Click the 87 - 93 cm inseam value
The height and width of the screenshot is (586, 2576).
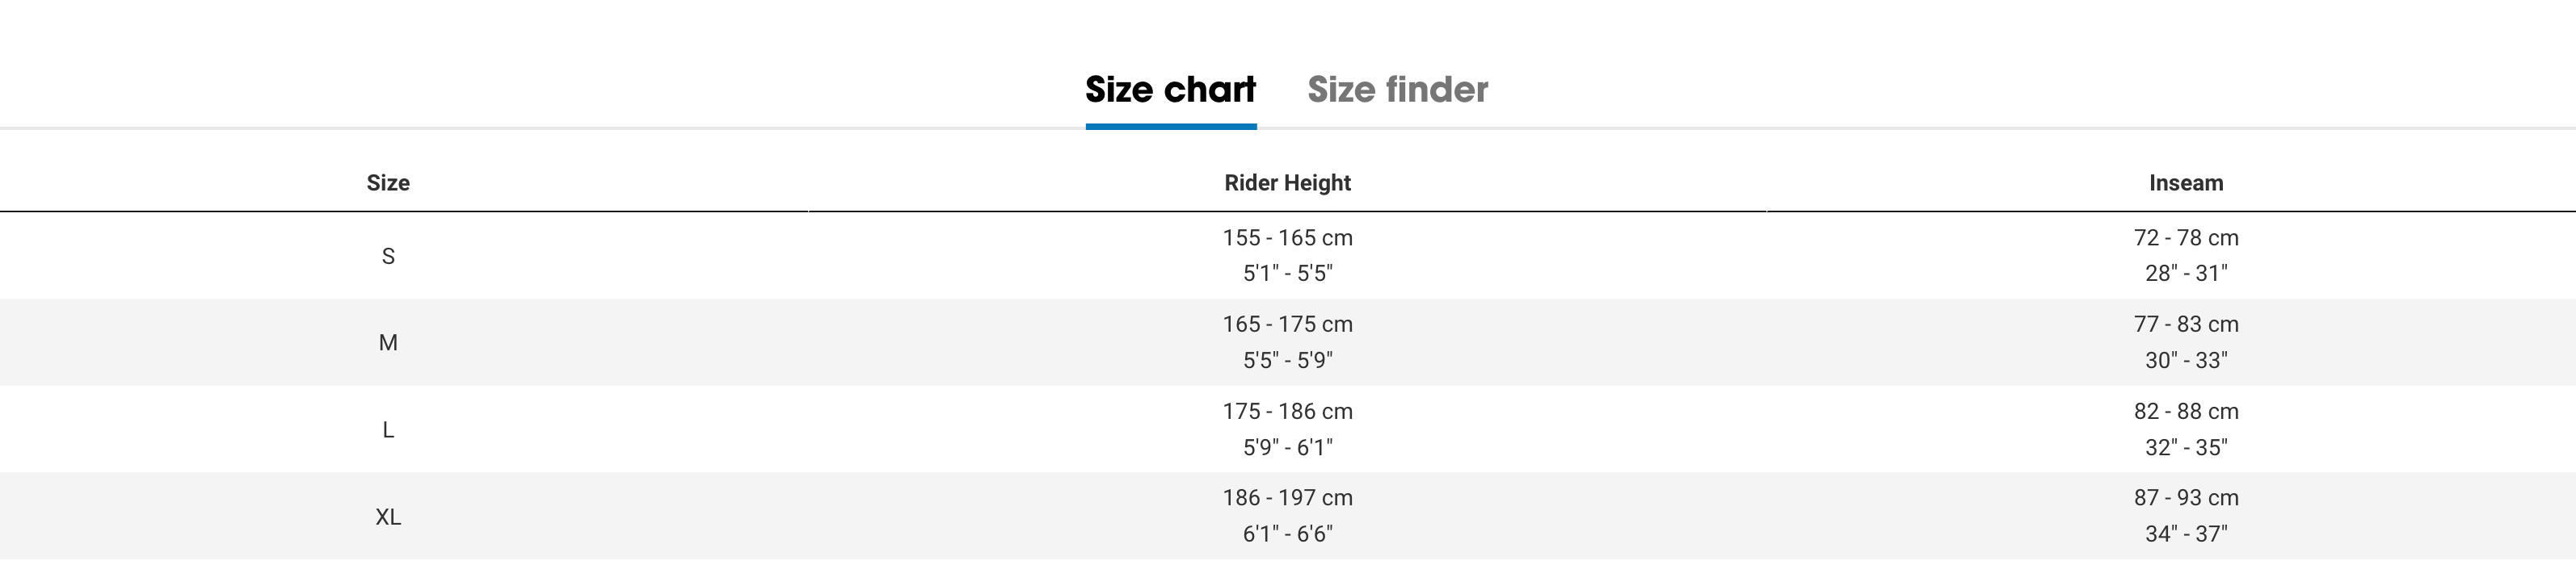pyautogui.click(x=2186, y=498)
